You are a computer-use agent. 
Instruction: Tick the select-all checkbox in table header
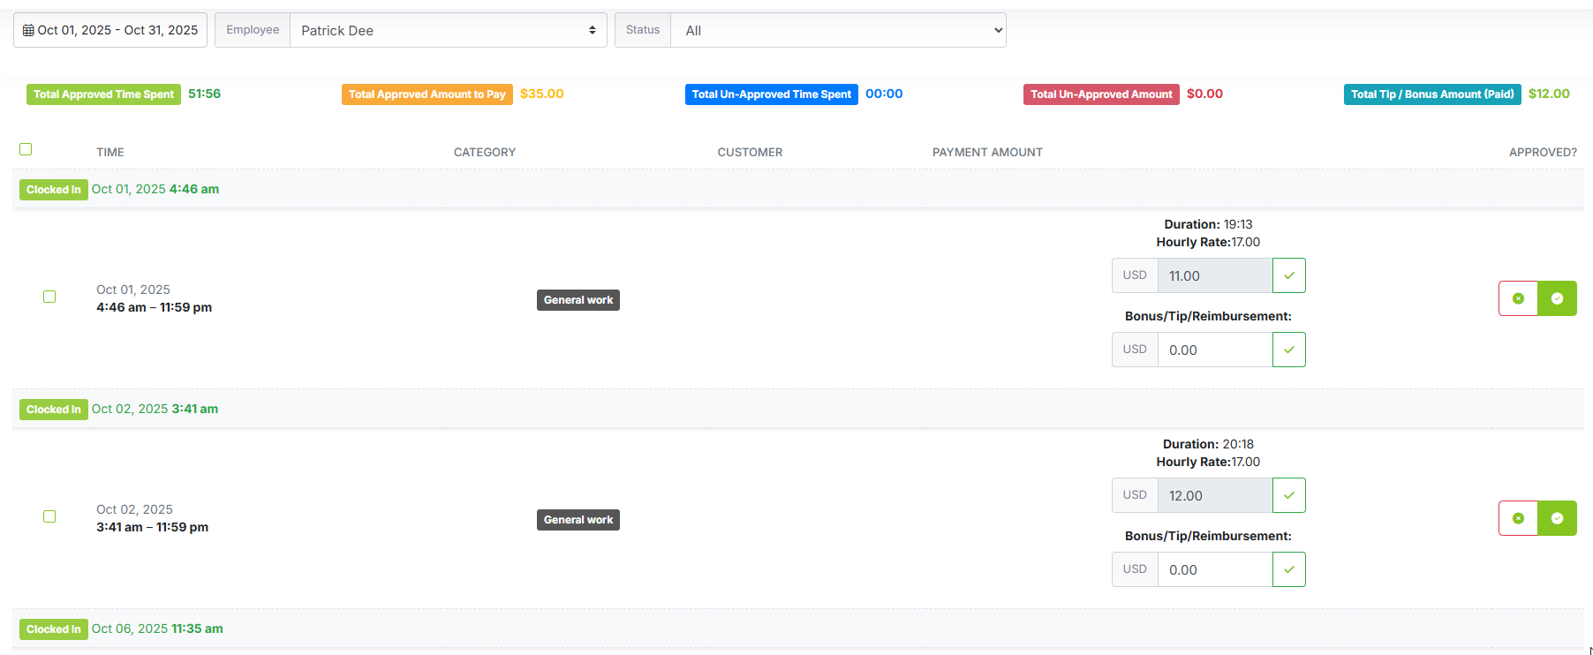[26, 149]
